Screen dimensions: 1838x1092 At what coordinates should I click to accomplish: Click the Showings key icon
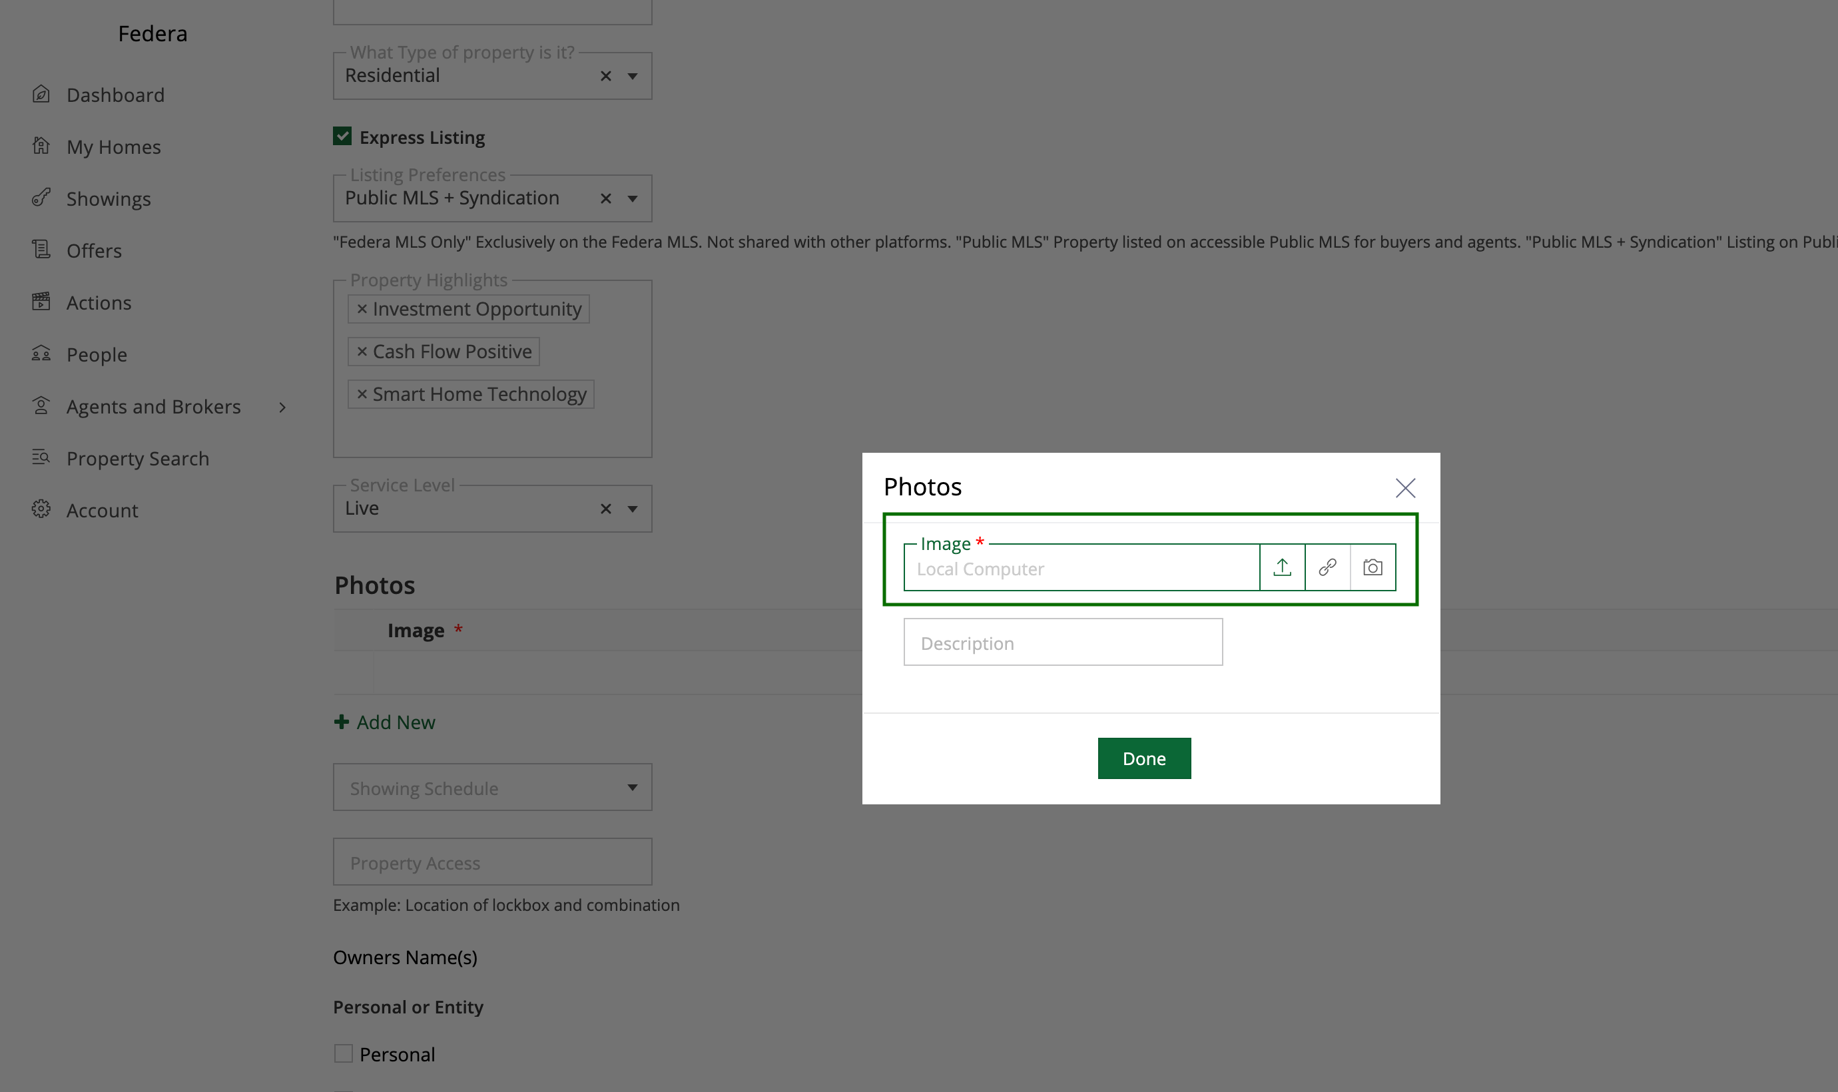click(41, 197)
